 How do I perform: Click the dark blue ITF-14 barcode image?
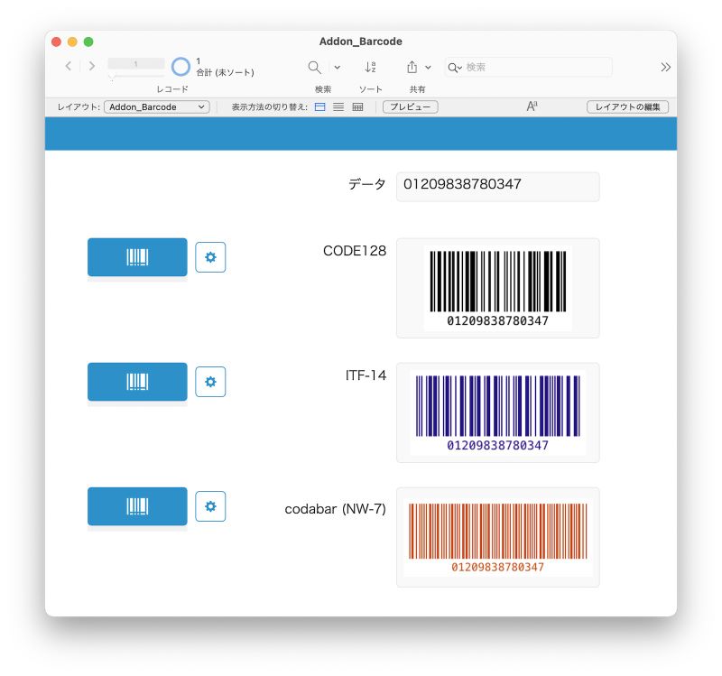click(x=498, y=412)
